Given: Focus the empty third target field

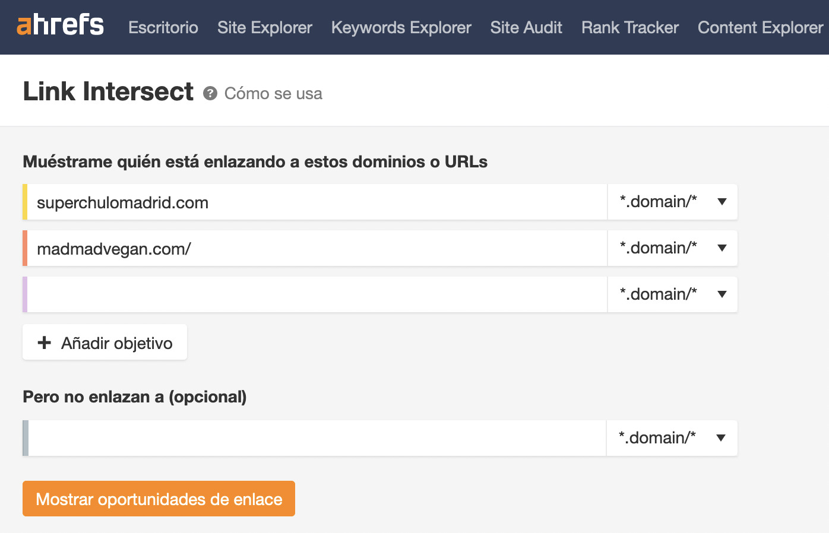Looking at the screenshot, I should (315, 294).
